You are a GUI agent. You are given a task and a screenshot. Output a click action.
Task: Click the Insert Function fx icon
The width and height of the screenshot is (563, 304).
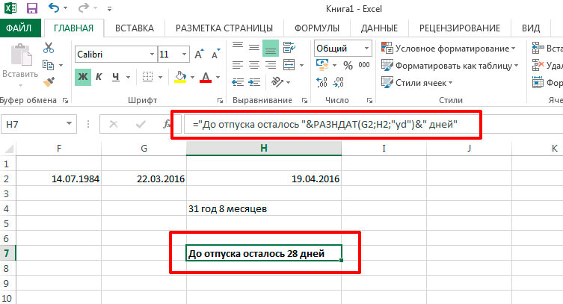[166, 125]
